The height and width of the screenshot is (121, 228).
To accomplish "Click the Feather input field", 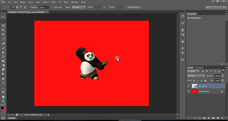I will click(x=44, y=7).
